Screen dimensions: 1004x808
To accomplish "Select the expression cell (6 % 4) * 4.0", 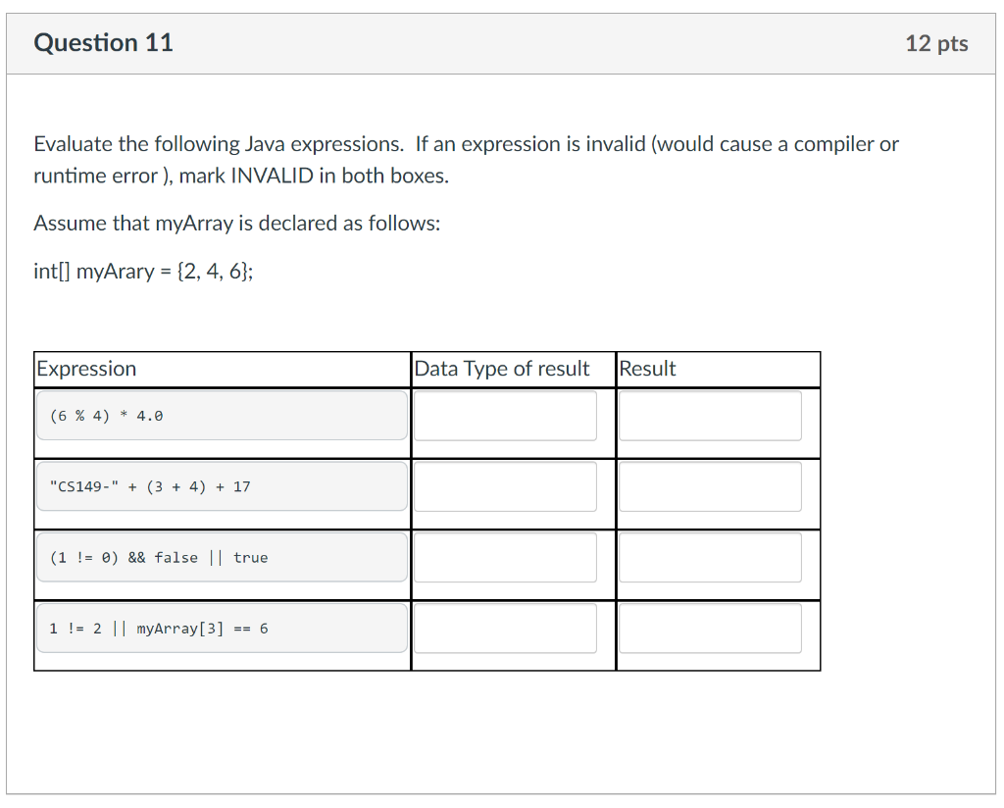I will click(221, 415).
